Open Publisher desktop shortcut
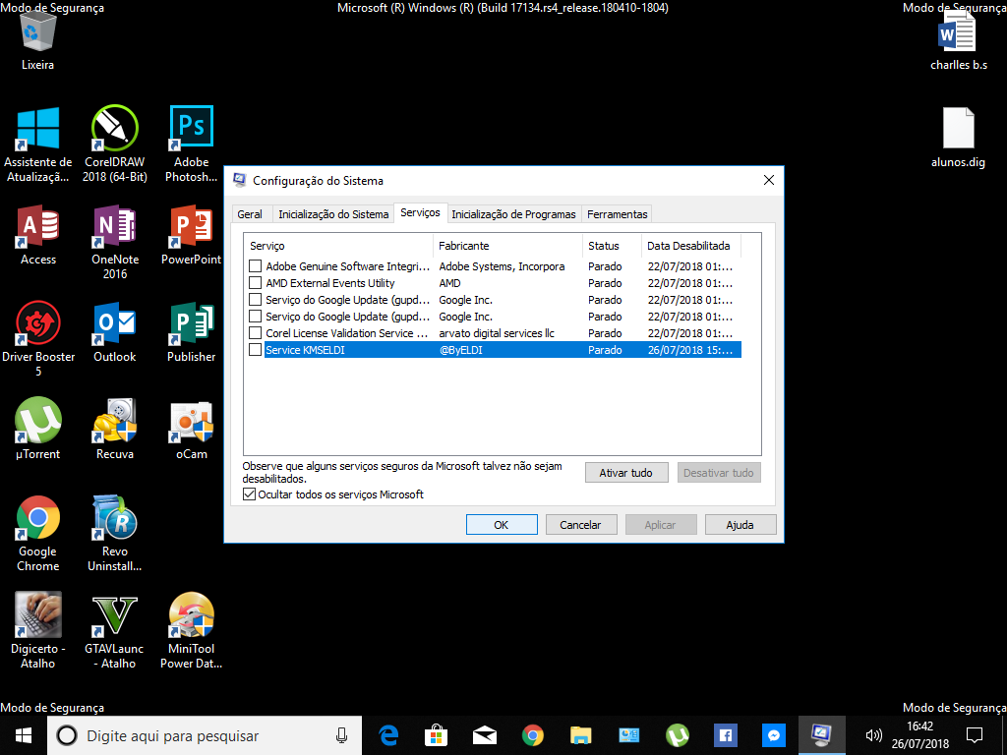1007x755 pixels. pyautogui.click(x=192, y=332)
